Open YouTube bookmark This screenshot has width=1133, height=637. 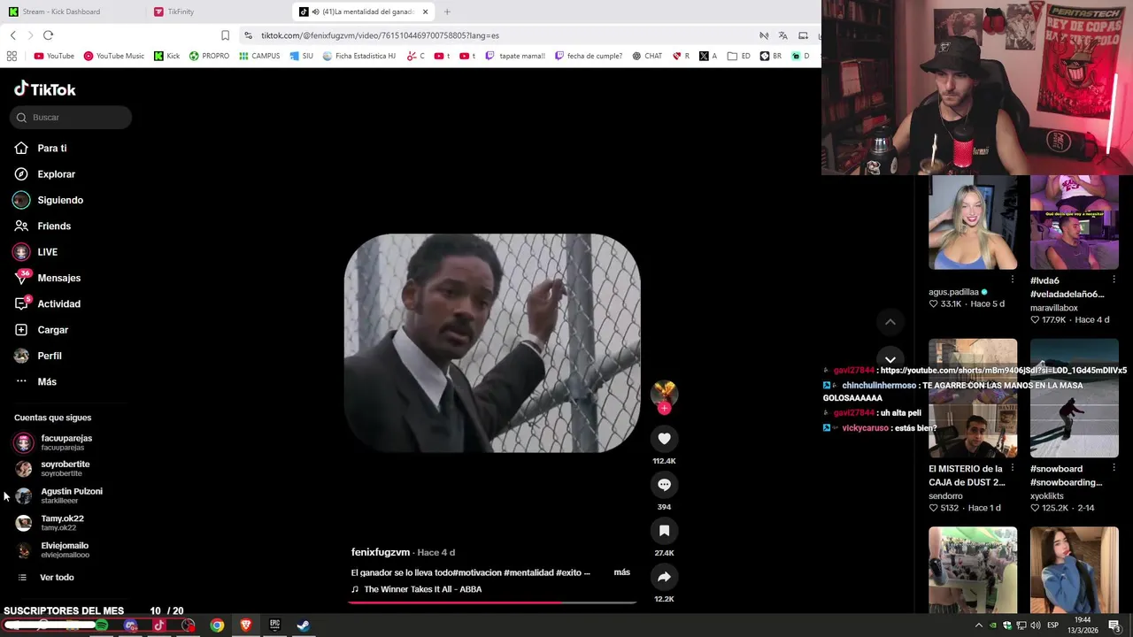pyautogui.click(x=54, y=56)
